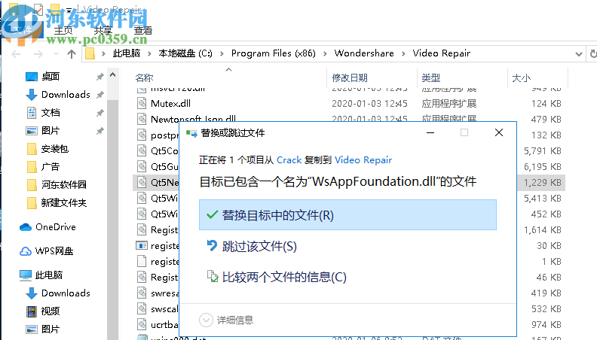Go up one folder level

(71, 54)
